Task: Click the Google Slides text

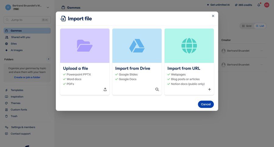Action: pyautogui.click(x=128, y=74)
